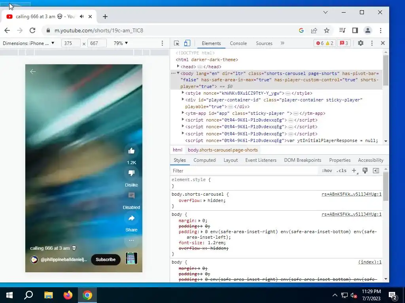The height and width of the screenshot is (303, 405).
Task: Expand the overflow hidden shorthand triangle
Action: pos(204,200)
